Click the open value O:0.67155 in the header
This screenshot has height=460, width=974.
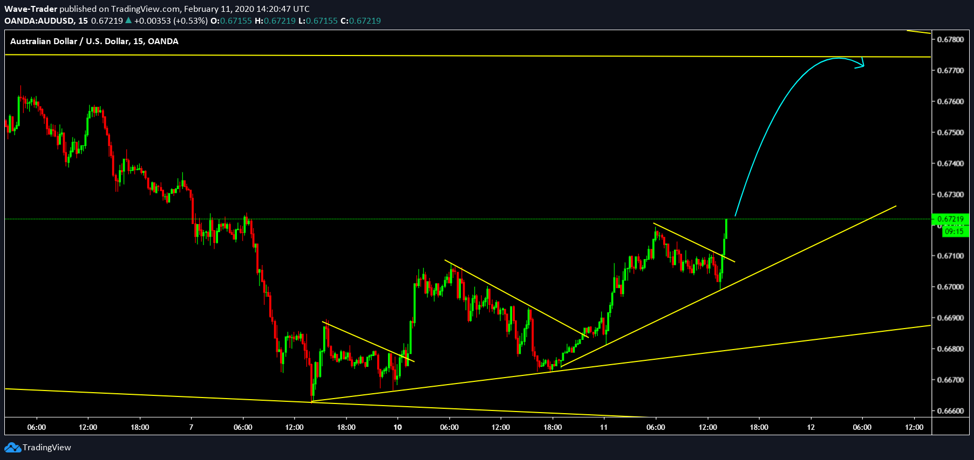(231, 20)
